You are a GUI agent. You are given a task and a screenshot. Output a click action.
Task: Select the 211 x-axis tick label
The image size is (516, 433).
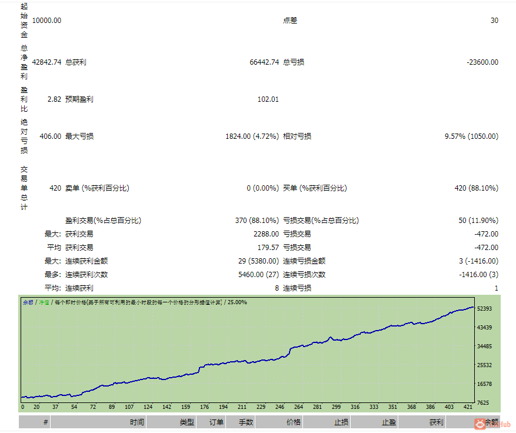pos(242,407)
